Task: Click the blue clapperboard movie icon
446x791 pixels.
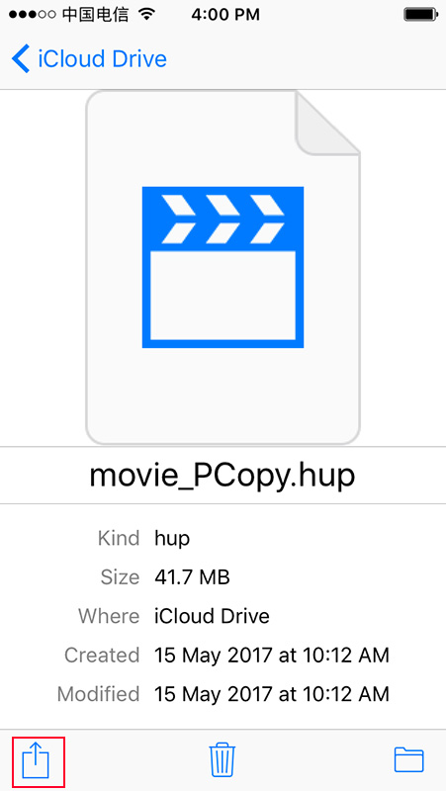Action: tap(223, 267)
